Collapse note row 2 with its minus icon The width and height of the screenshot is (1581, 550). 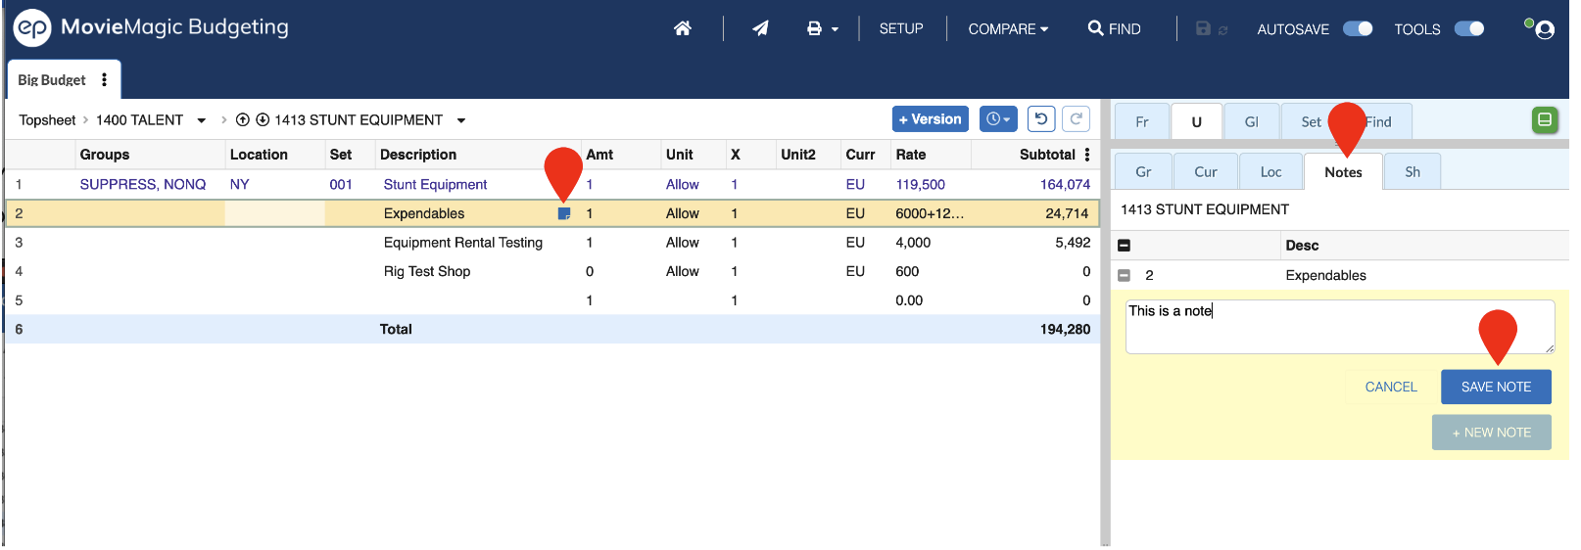pyautogui.click(x=1125, y=275)
